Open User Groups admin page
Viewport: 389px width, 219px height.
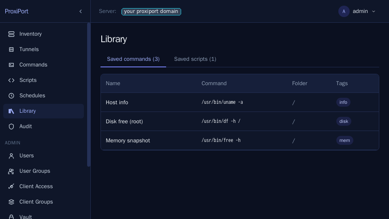[43, 171]
